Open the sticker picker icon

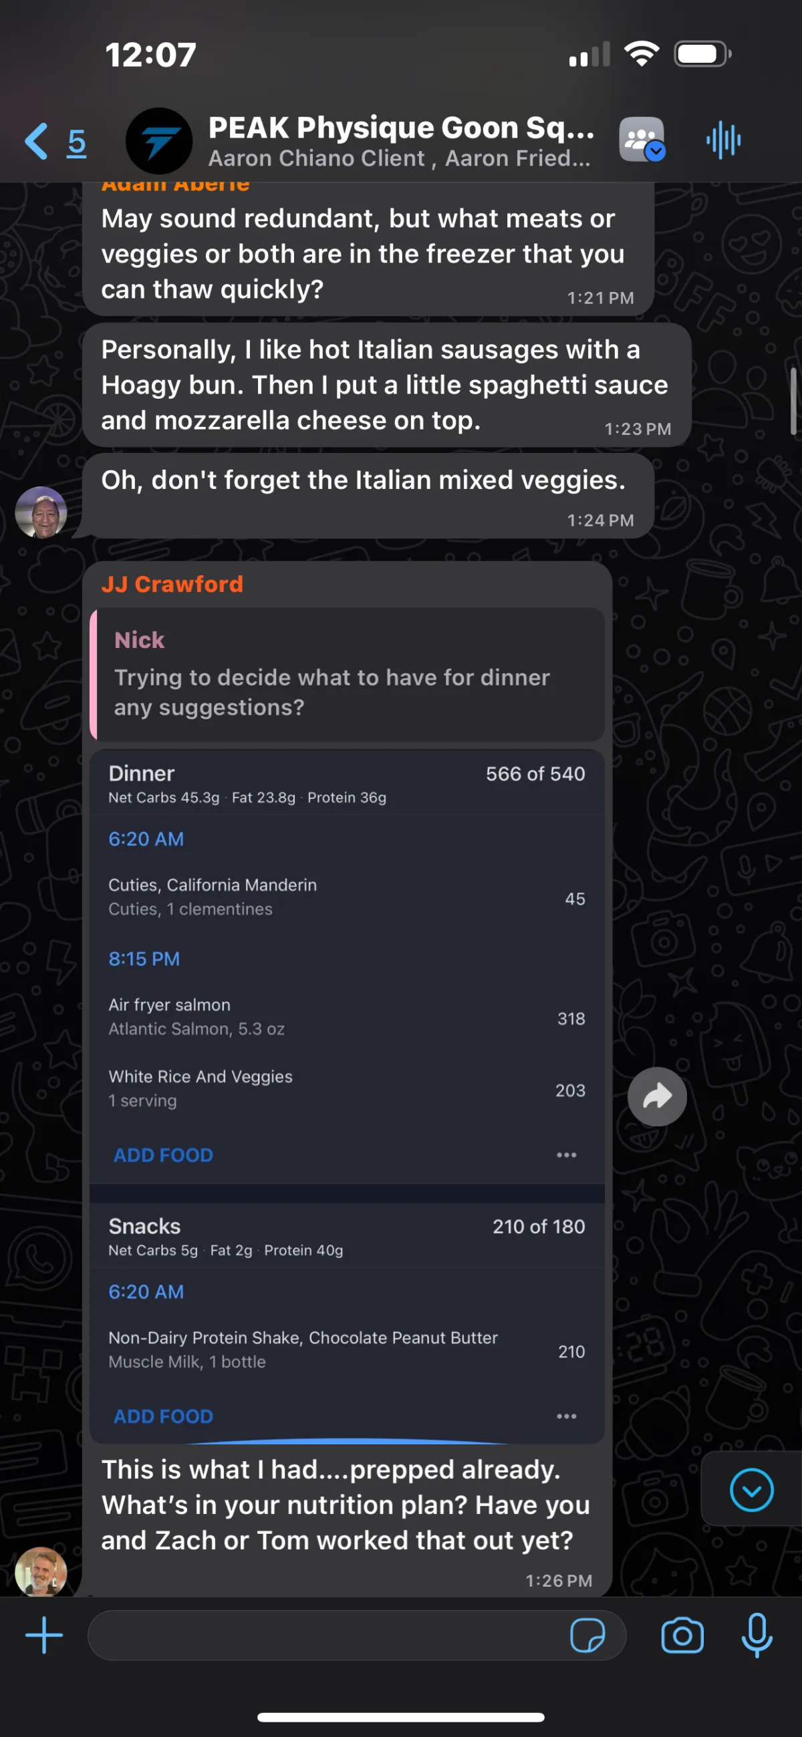pyautogui.click(x=587, y=1635)
